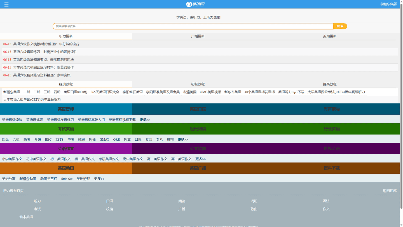Select the 考试英语 category tab

[66, 129]
